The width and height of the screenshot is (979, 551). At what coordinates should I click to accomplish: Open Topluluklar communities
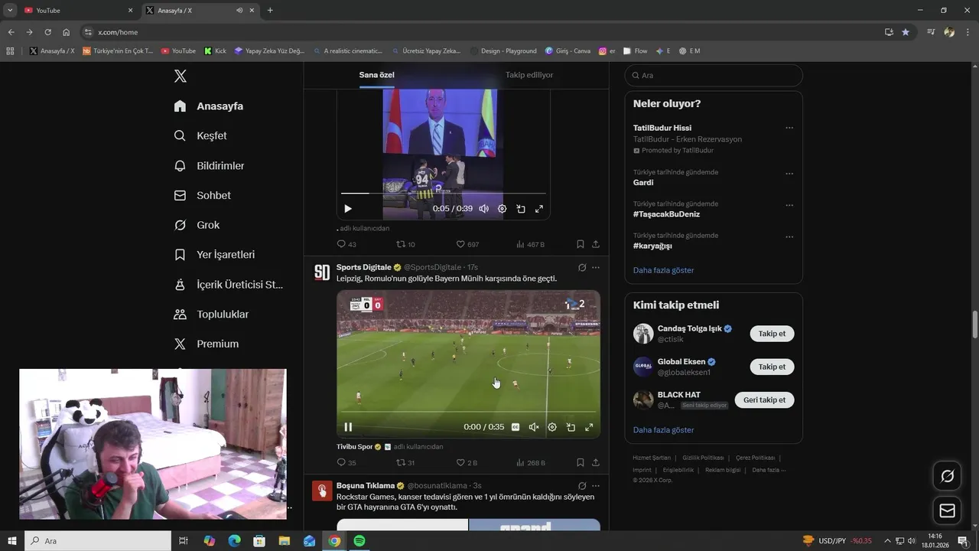pyautogui.click(x=211, y=314)
